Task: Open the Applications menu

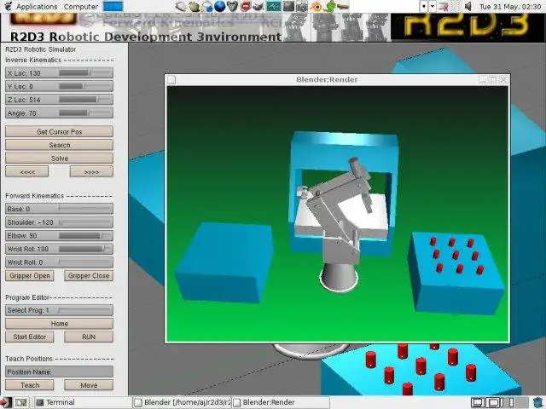Action: (37, 7)
